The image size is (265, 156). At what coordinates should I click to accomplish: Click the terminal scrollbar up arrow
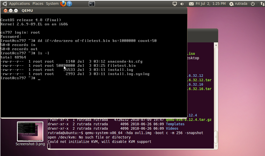point(216,45)
